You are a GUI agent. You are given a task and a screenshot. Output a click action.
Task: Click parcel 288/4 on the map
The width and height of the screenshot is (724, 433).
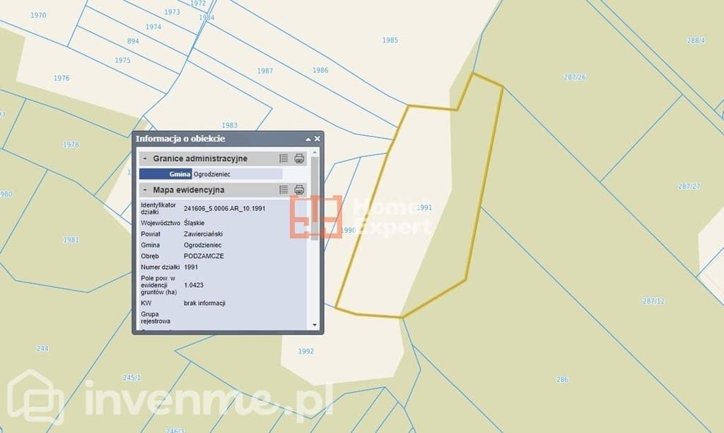[x=696, y=40]
